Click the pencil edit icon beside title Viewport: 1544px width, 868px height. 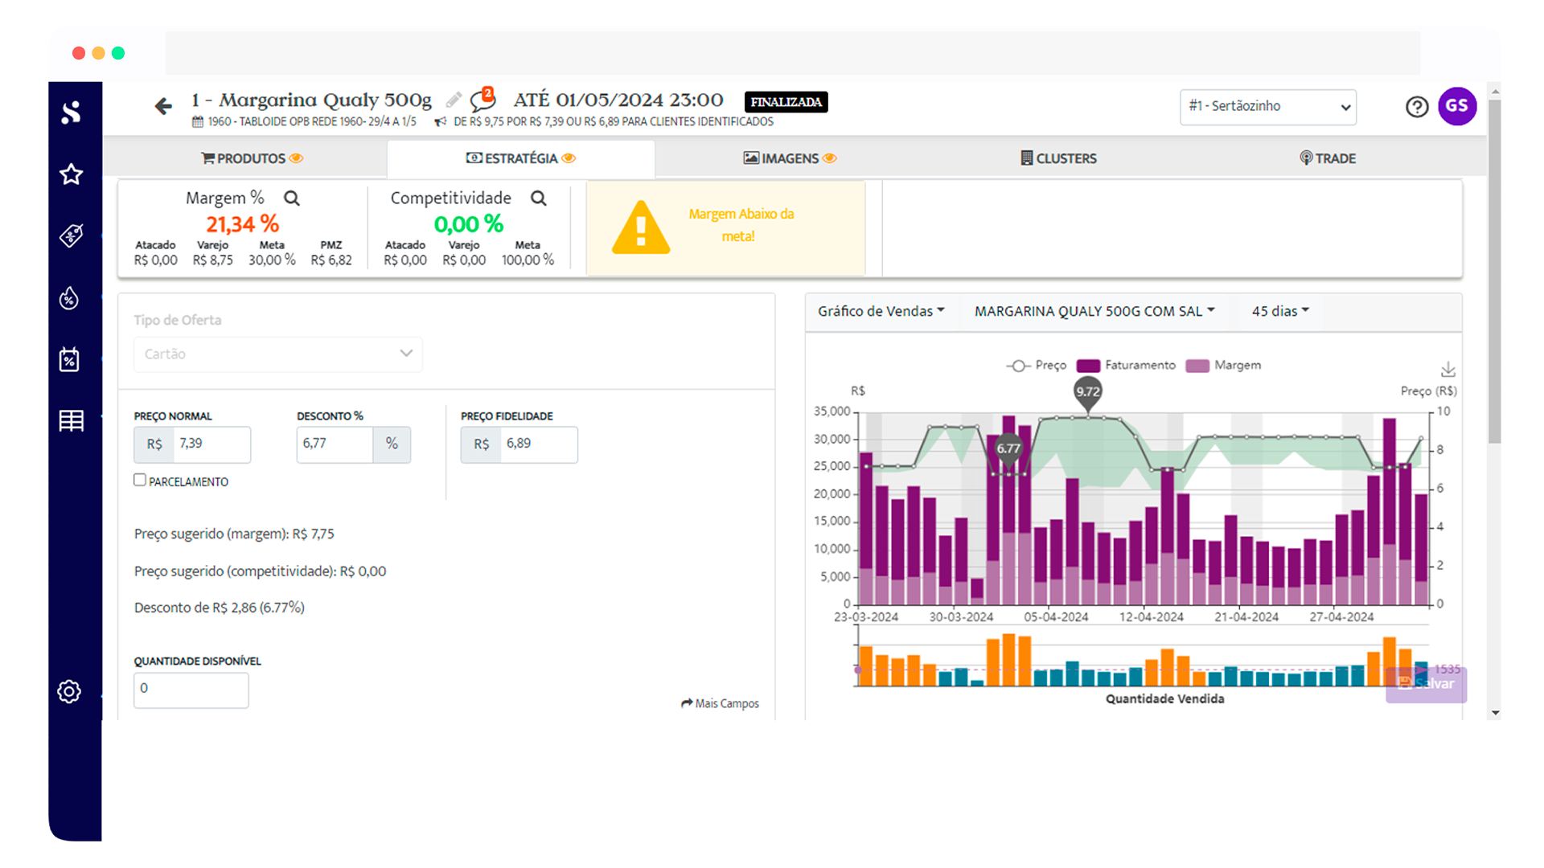coord(454,100)
